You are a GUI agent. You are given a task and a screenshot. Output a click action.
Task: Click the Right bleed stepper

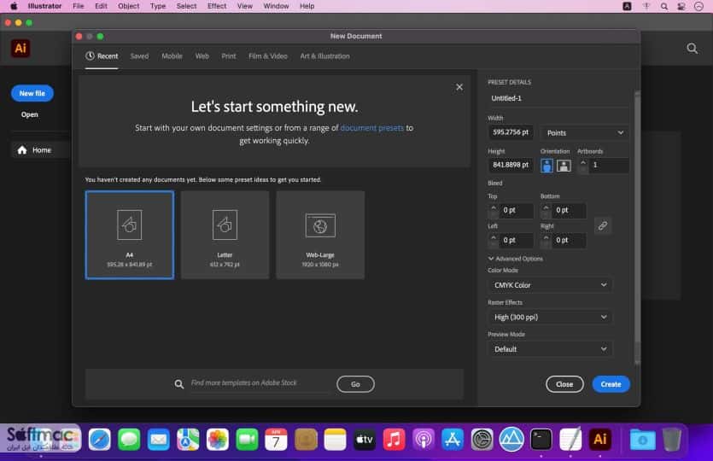(x=546, y=241)
